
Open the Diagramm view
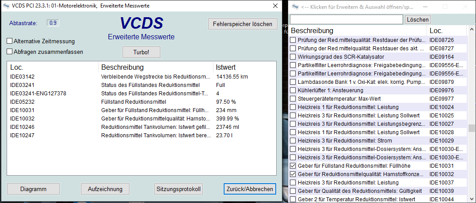click(x=34, y=189)
